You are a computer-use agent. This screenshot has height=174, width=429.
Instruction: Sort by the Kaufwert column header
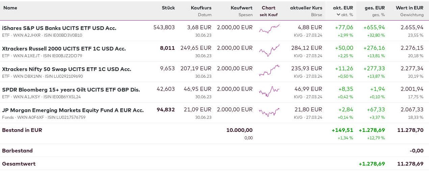pos(242,8)
